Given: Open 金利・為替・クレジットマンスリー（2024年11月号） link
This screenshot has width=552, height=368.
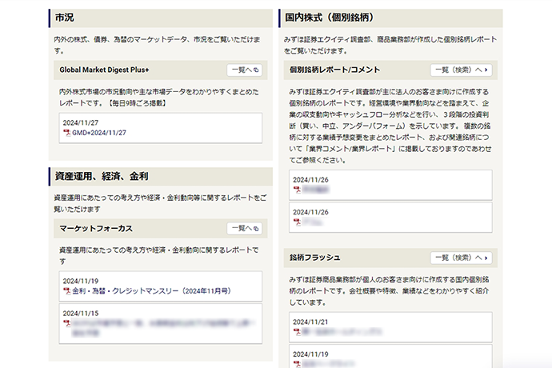Looking at the screenshot, I should pyautogui.click(x=151, y=291).
